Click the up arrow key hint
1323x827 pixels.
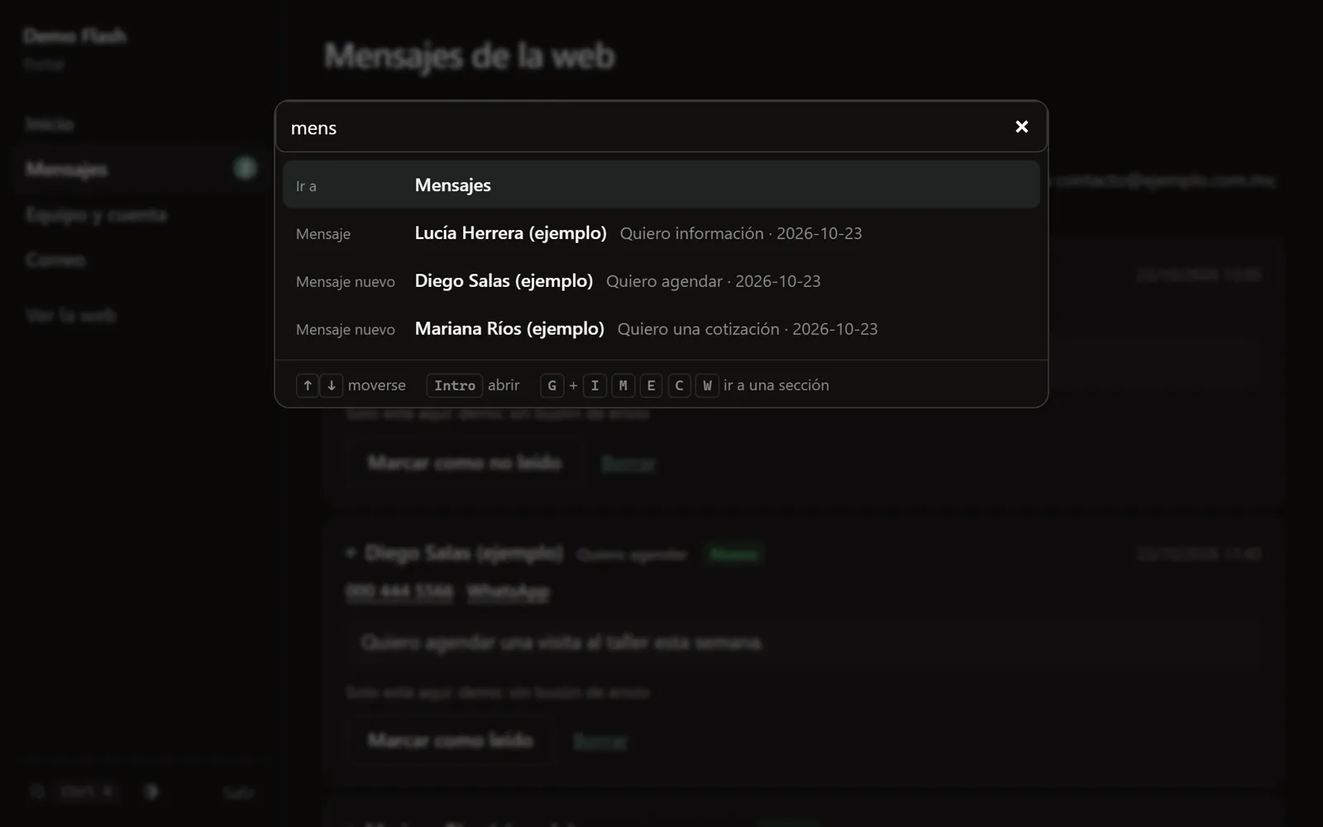(308, 385)
